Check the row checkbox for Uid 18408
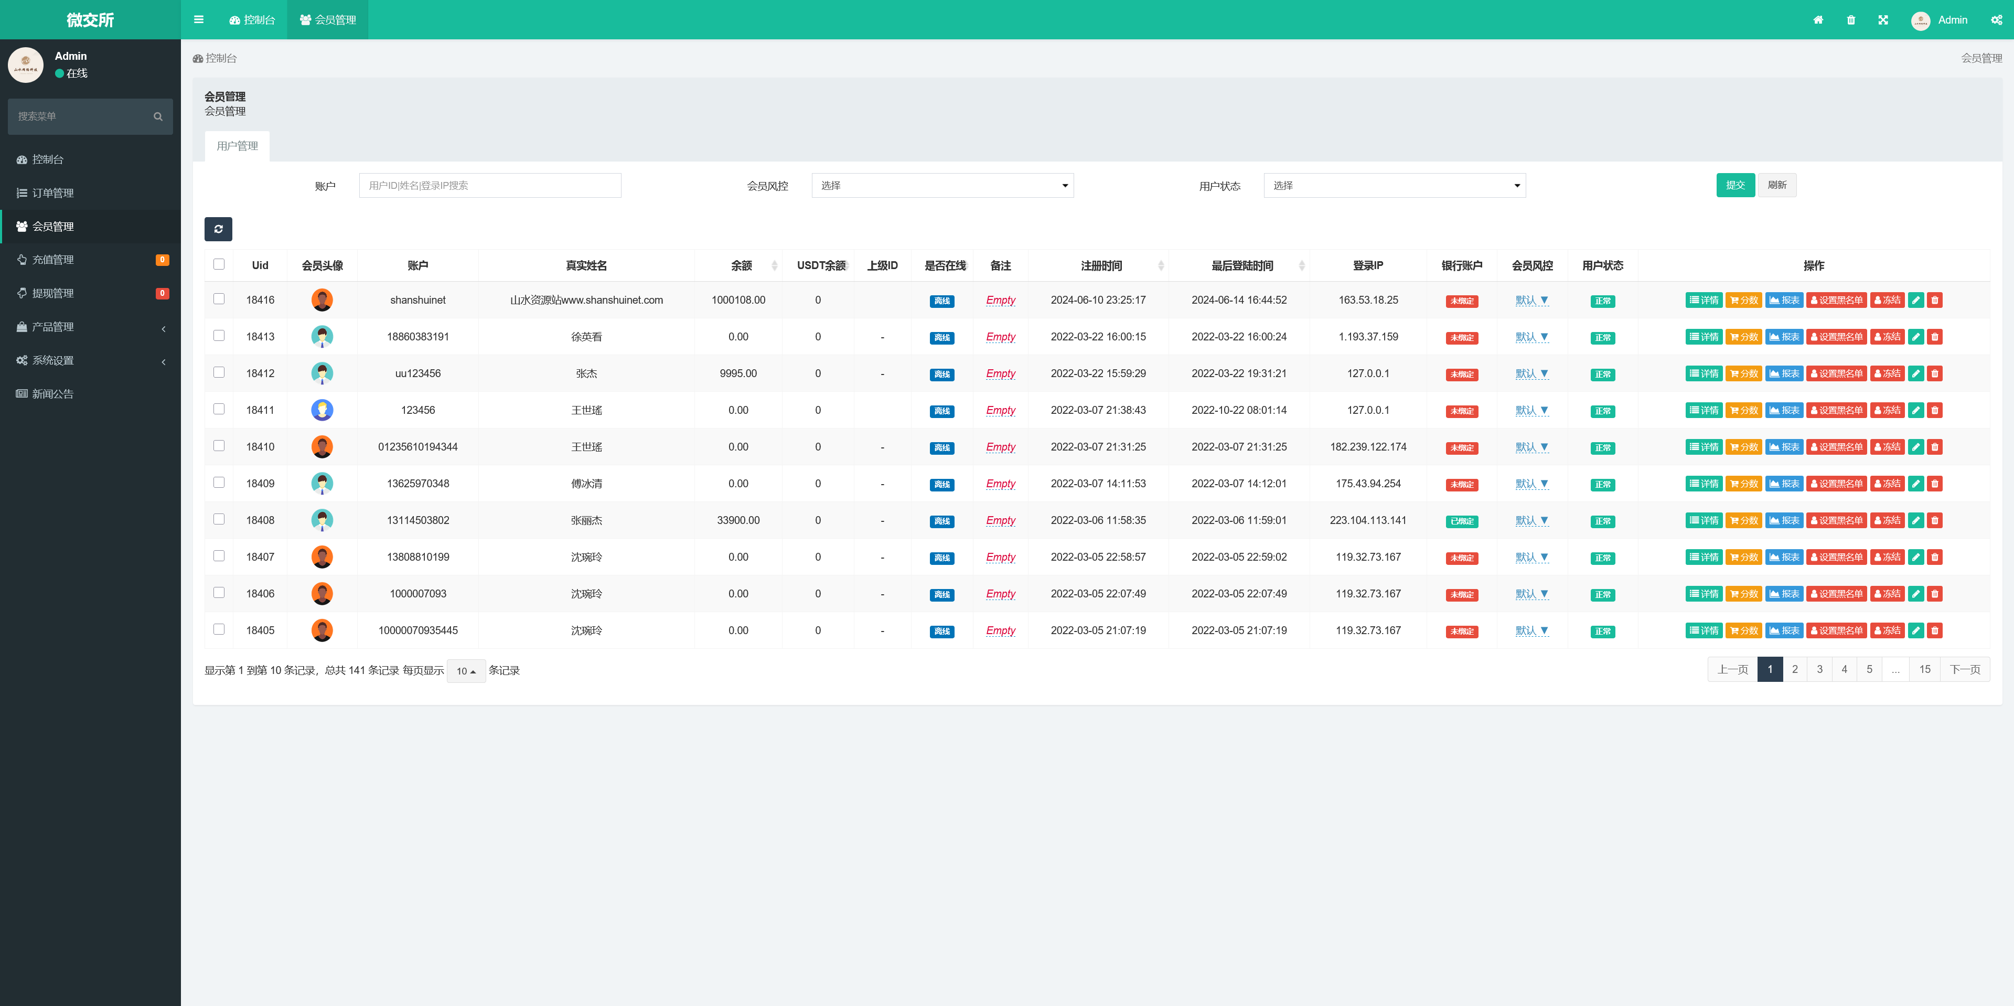This screenshot has width=2014, height=1006. pyautogui.click(x=219, y=519)
